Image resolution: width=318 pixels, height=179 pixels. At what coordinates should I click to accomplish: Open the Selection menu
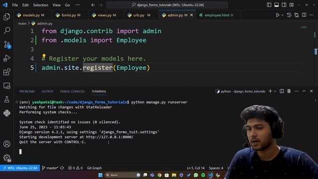(x=41, y=5)
